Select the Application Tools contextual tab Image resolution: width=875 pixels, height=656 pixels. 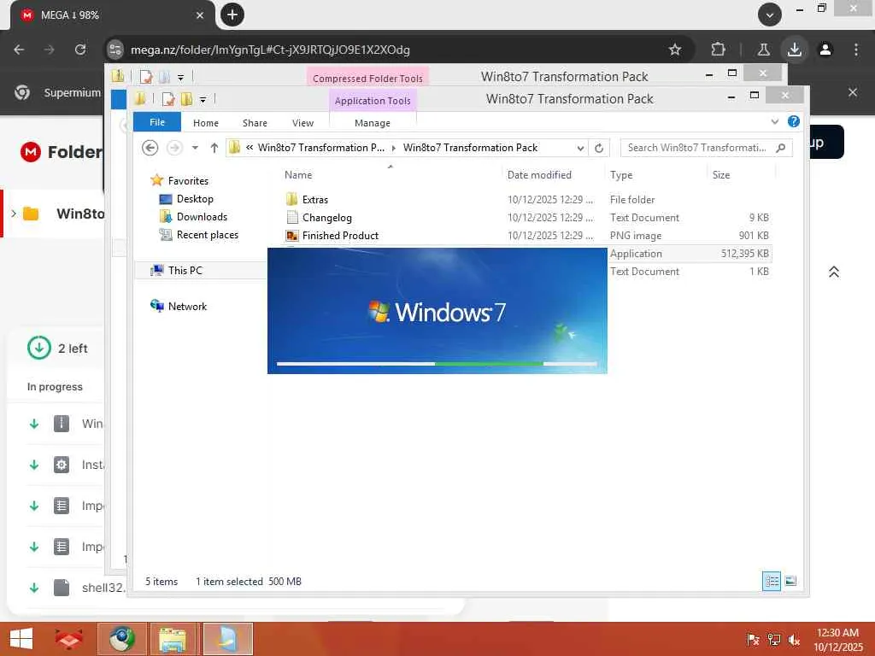[373, 101]
